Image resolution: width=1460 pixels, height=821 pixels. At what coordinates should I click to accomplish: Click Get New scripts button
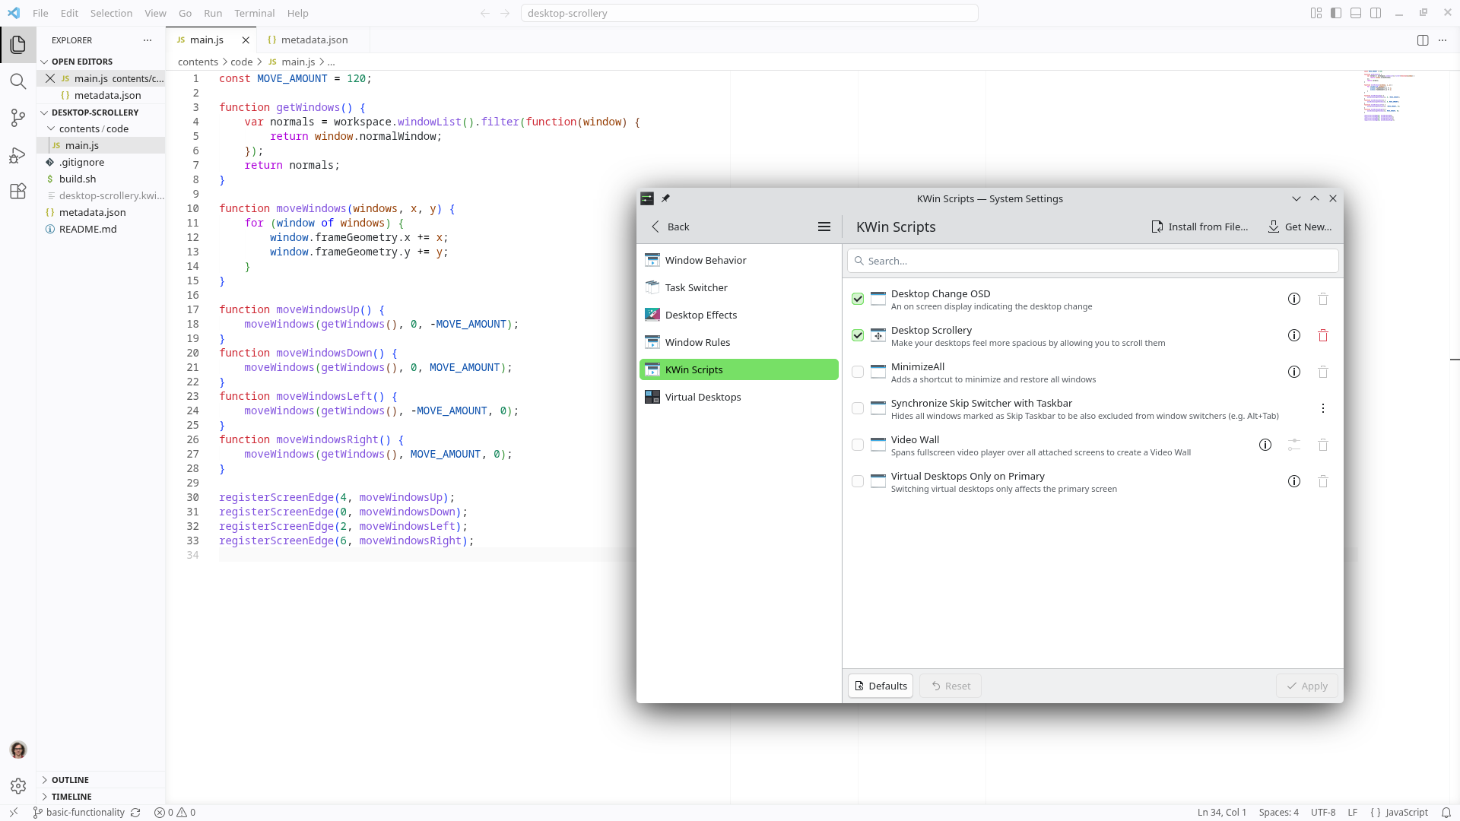1300,227
